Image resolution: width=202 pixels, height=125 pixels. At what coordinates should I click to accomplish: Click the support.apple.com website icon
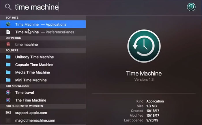pyautogui.click(x=8, y=113)
